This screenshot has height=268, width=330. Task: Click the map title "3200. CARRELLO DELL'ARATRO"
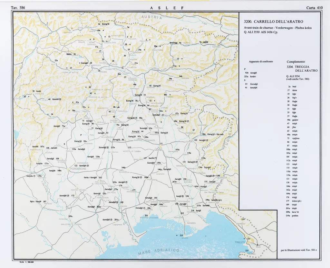tap(274, 22)
